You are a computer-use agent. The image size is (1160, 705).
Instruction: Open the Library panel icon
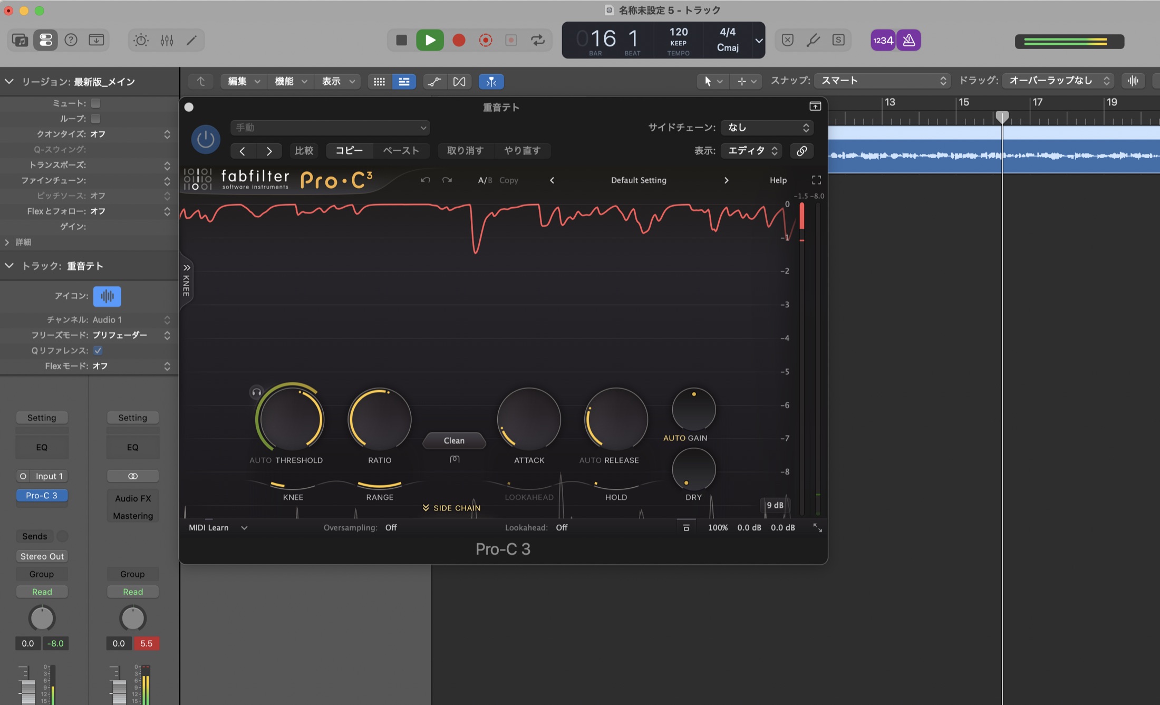pyautogui.click(x=20, y=40)
